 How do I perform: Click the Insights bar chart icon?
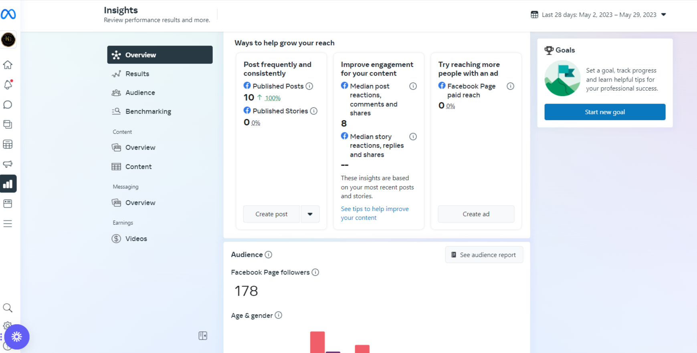coord(8,184)
